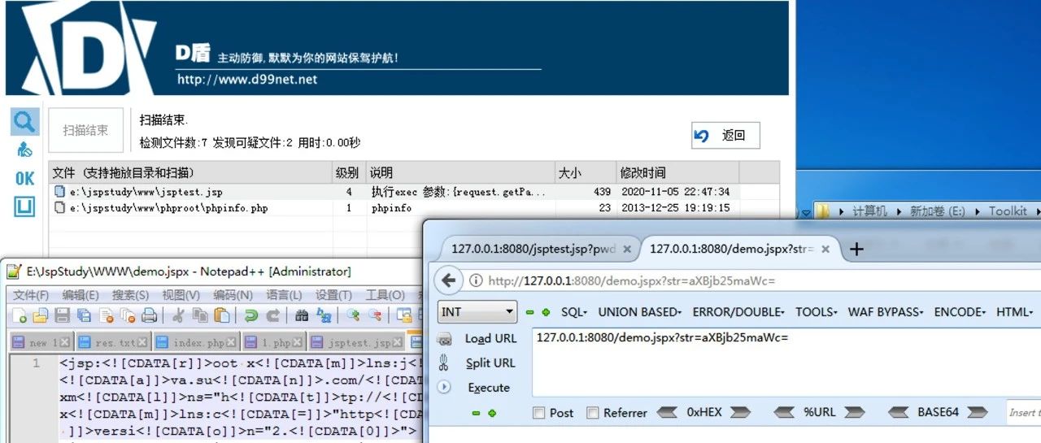1041x443 pixels.
Task: Click Notepad++ Copy toolbar icon
Action: point(199,315)
